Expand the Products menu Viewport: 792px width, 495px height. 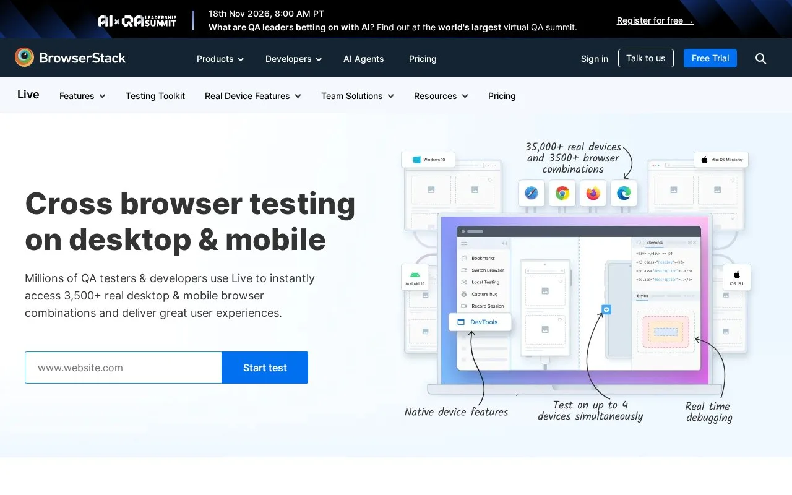point(220,59)
